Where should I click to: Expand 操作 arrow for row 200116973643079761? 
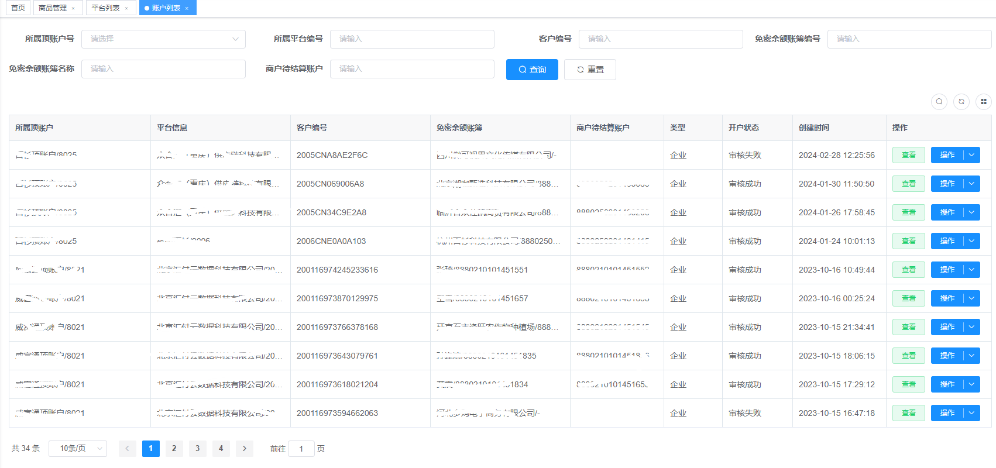[x=971, y=356]
